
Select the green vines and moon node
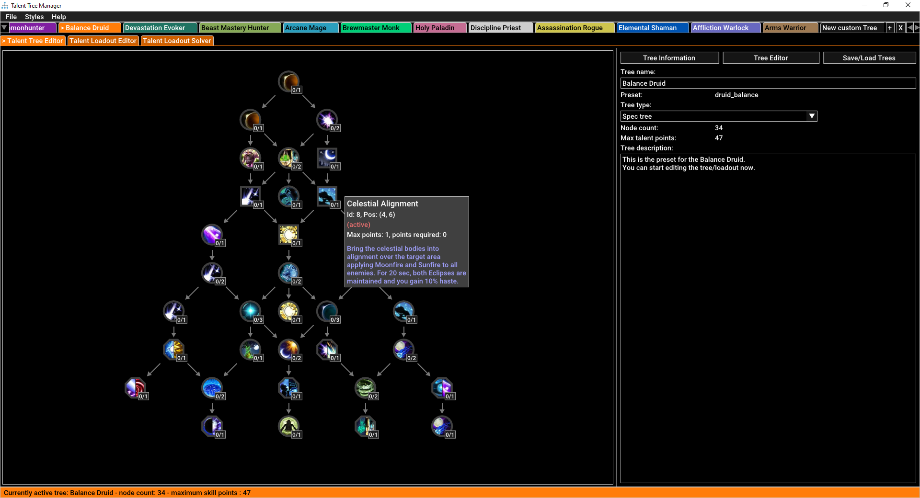[251, 350]
